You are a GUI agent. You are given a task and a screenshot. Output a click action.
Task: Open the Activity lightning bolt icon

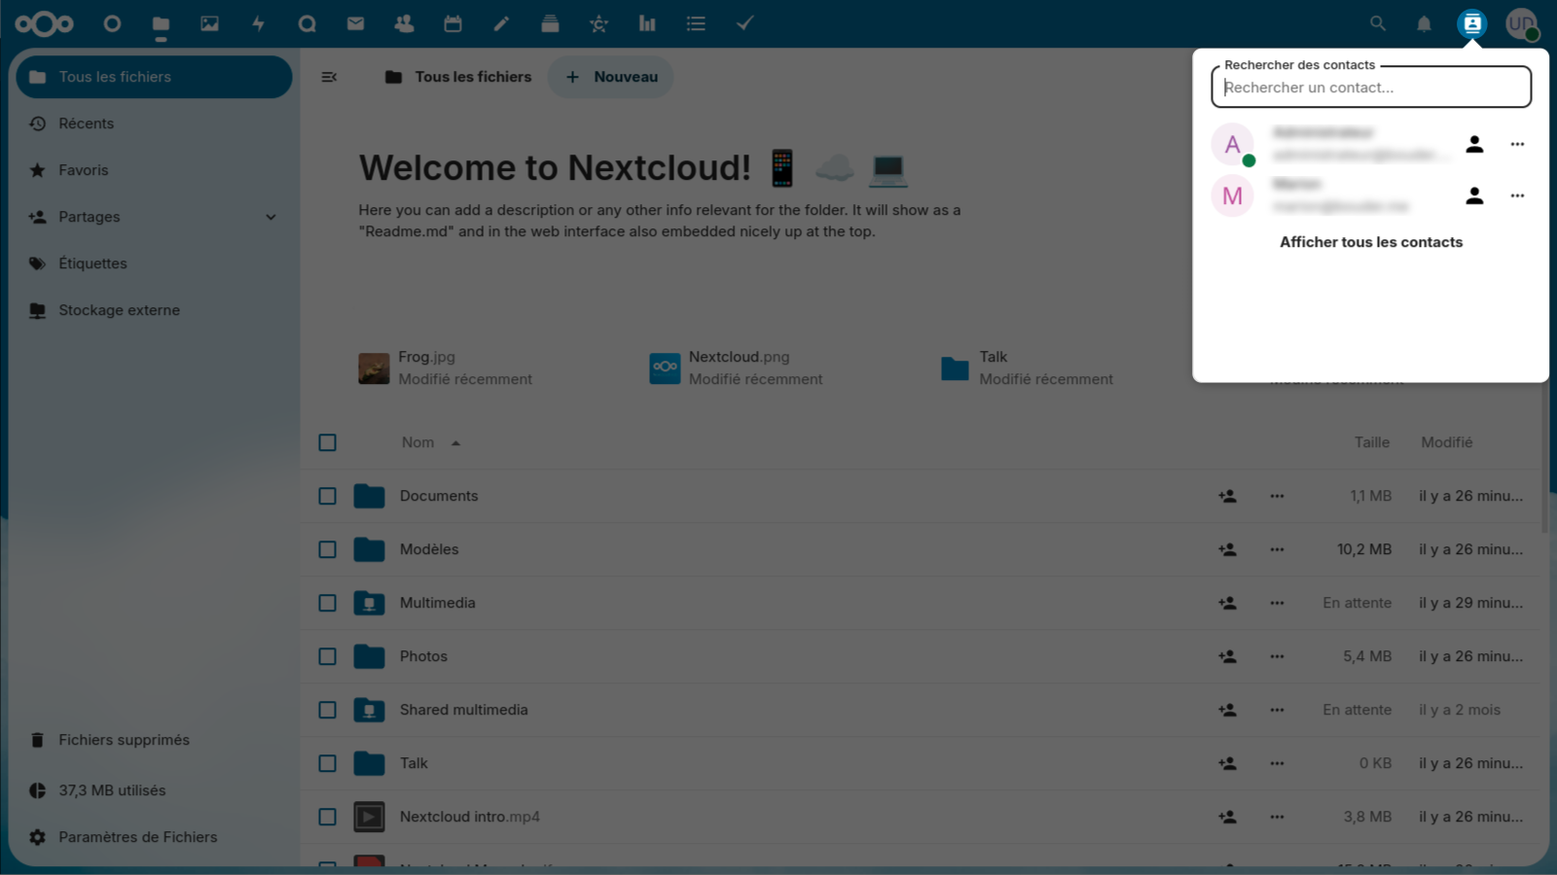(258, 23)
